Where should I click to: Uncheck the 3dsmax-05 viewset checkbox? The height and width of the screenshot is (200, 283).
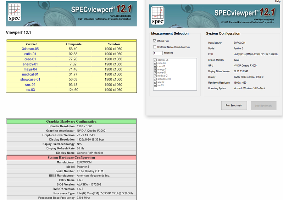click(155, 60)
